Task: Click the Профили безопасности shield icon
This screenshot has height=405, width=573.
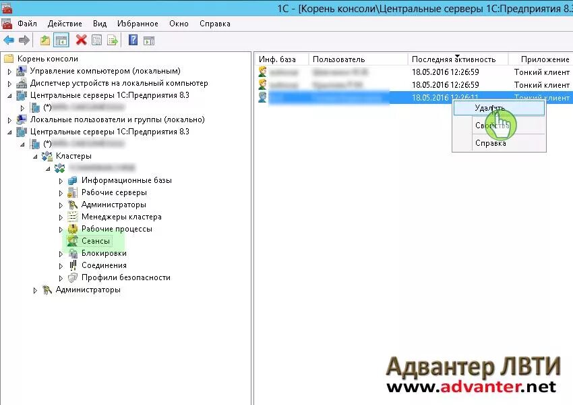Action: 73,277
